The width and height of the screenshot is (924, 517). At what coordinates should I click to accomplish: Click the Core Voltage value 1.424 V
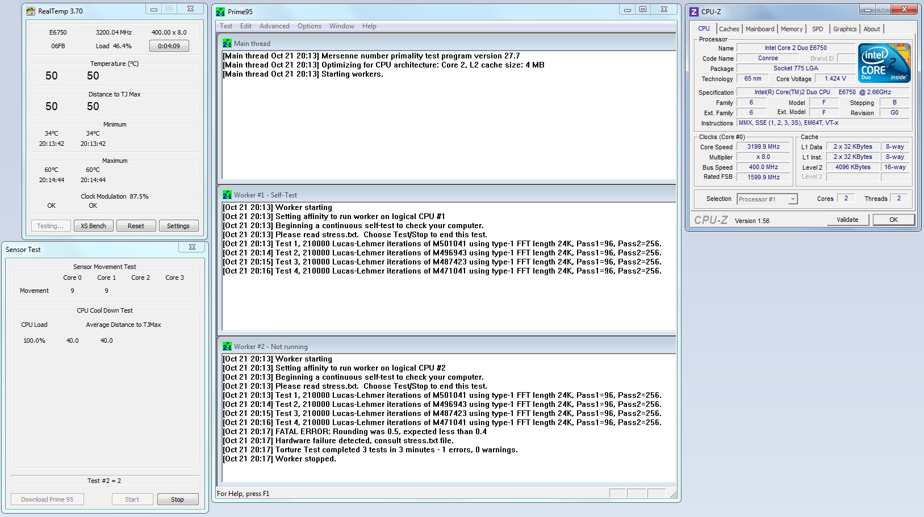835,78
